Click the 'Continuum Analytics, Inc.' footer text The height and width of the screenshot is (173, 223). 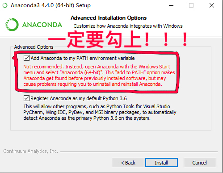tap(31, 151)
